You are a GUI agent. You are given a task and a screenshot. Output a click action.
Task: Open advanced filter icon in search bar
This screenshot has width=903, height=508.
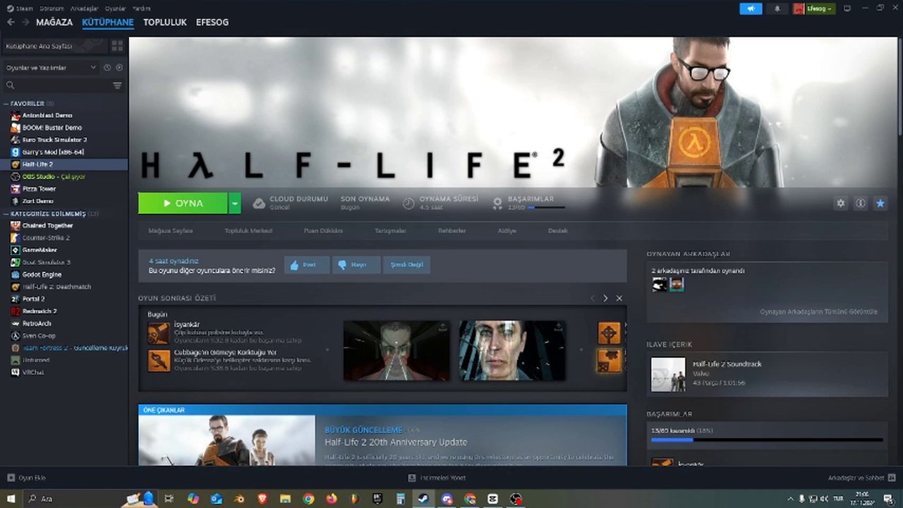(x=117, y=85)
